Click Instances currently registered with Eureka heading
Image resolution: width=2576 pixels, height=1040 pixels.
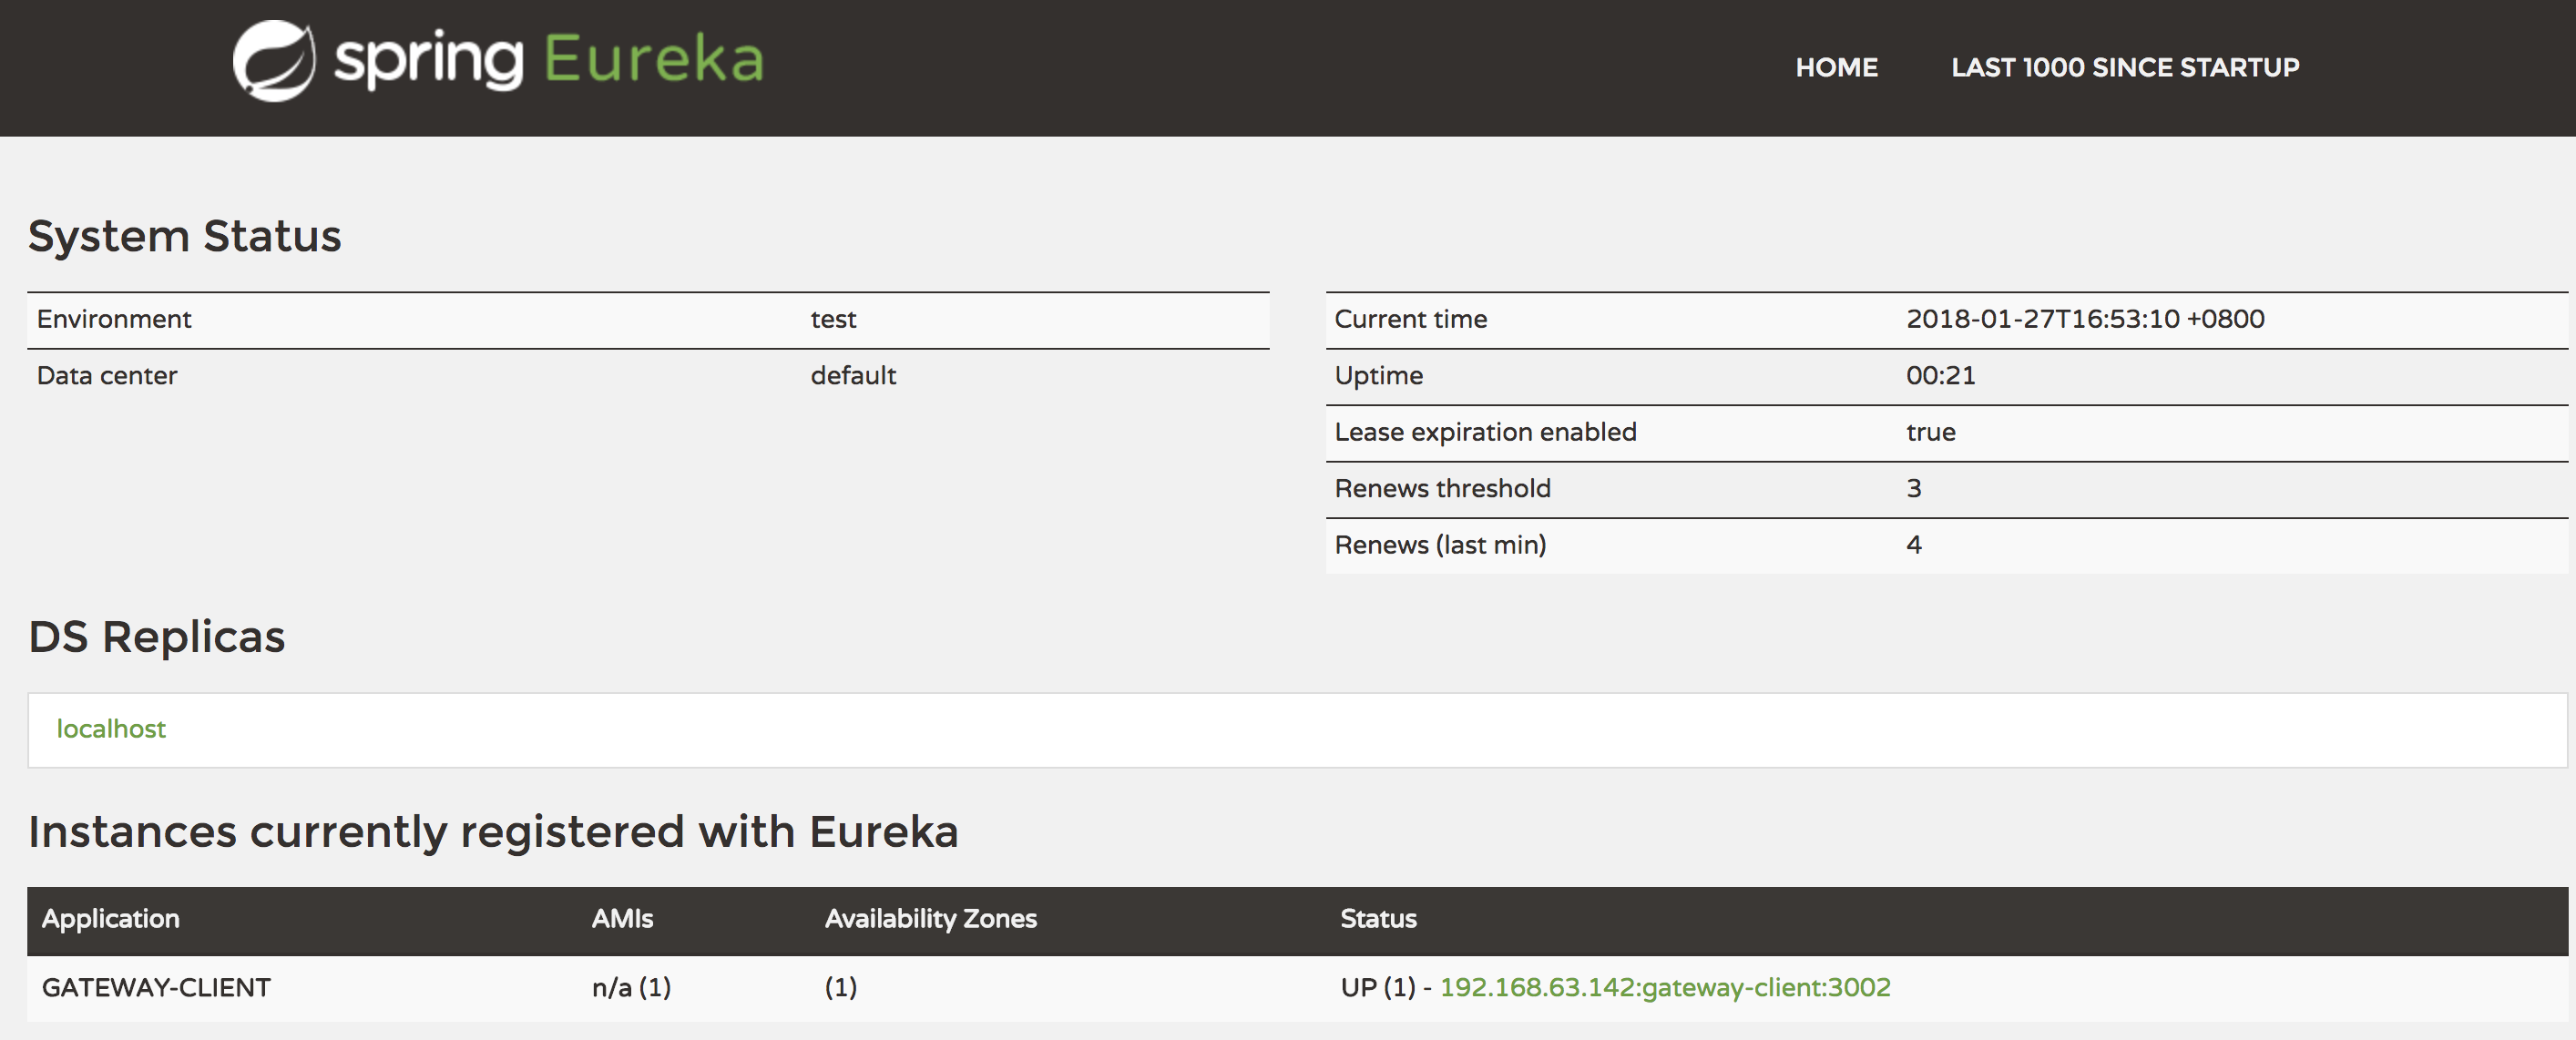[492, 832]
